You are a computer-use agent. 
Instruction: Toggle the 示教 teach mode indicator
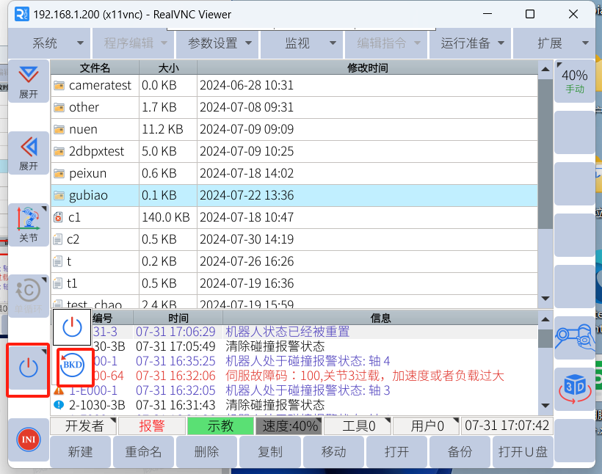[x=220, y=426]
